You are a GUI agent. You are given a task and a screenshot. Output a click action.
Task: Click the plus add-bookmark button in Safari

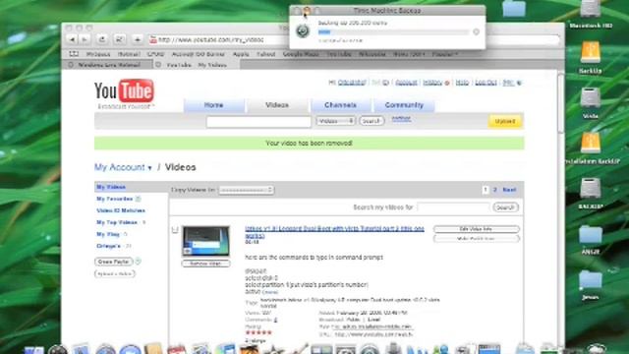pyautogui.click(x=138, y=39)
